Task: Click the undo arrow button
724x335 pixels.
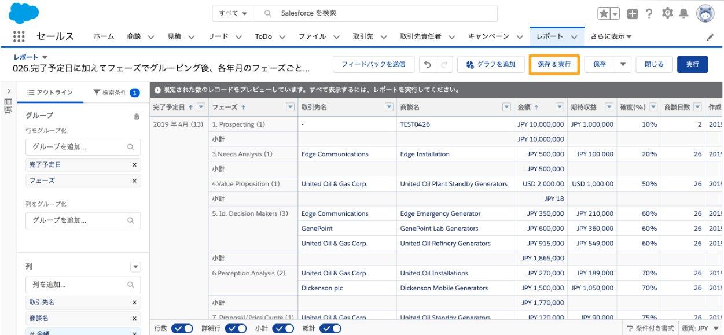Action: [427, 64]
